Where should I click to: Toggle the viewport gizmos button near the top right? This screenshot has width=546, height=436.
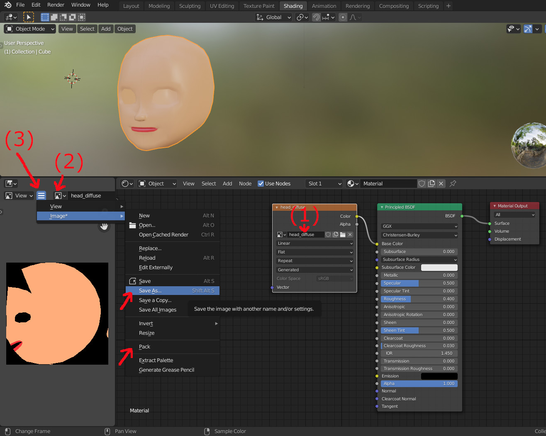527,29
